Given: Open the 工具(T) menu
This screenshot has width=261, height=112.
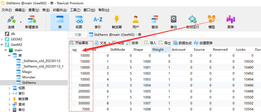Looking at the screenshot, I should coord(75,10).
